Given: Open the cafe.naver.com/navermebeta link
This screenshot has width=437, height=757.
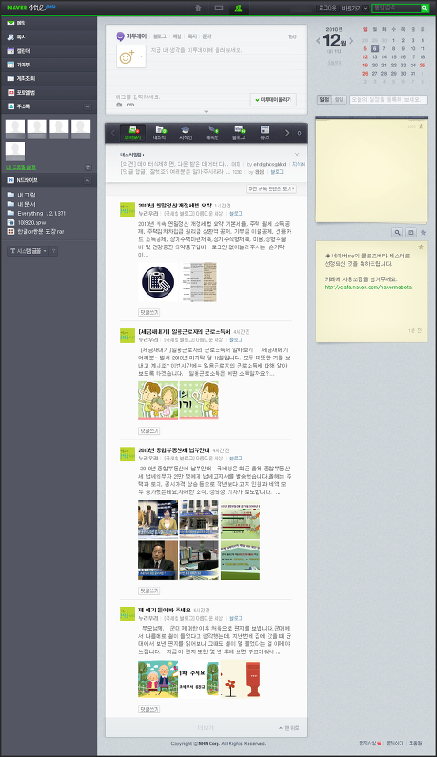Looking at the screenshot, I should pos(368,287).
